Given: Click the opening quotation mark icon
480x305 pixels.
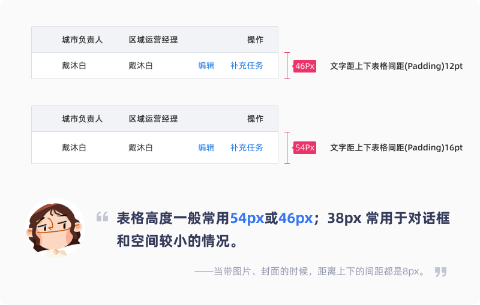Looking at the screenshot, I should click(102, 217).
